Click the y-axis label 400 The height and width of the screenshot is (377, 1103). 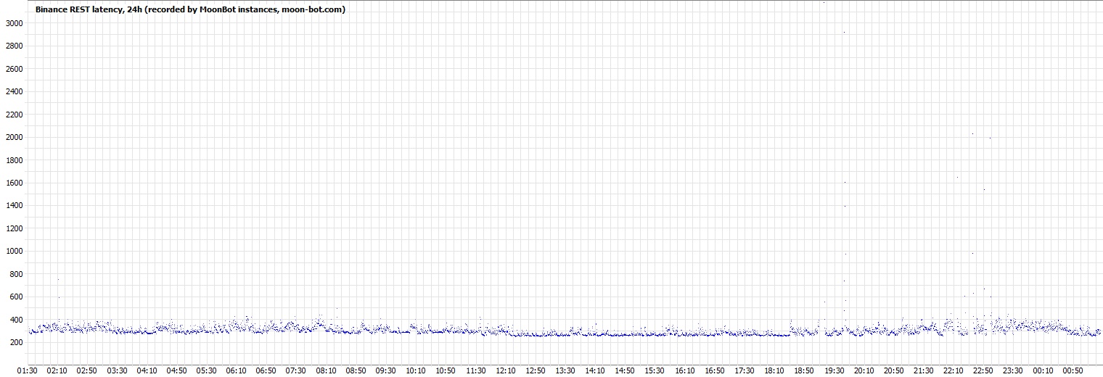click(16, 320)
